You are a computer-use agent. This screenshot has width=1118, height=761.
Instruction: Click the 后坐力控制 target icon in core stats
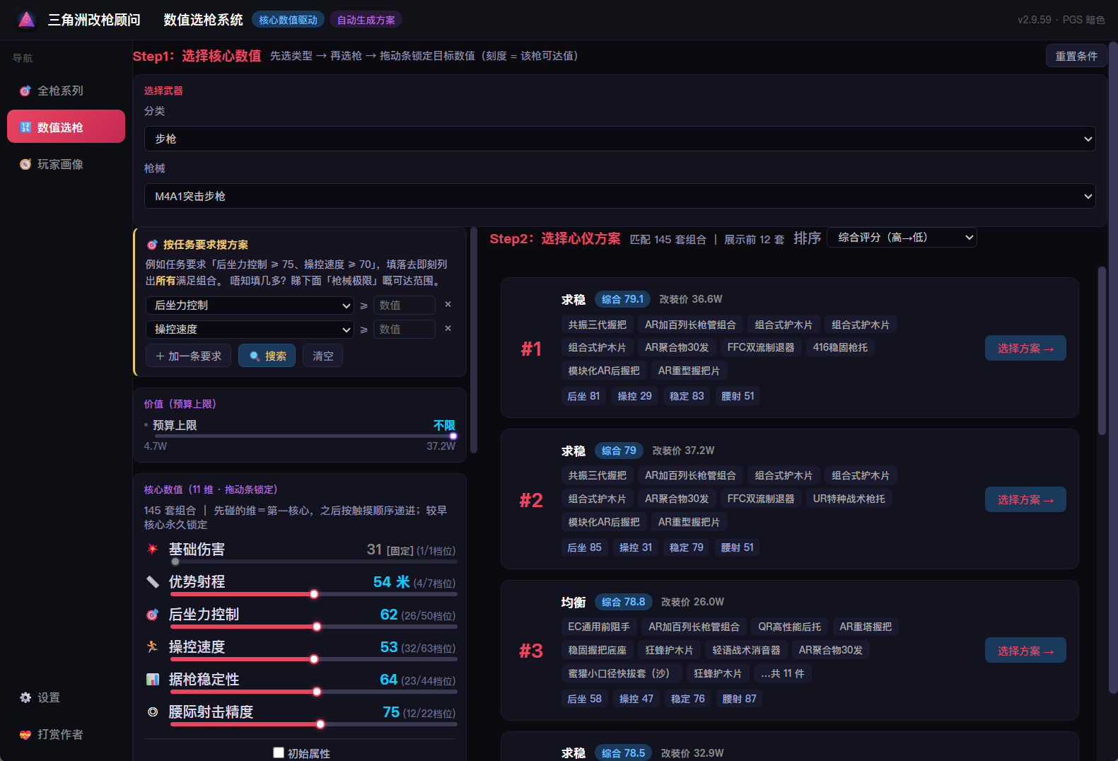(x=152, y=615)
